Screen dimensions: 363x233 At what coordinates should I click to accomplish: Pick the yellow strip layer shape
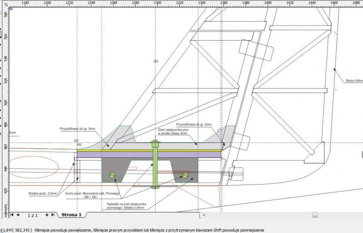pyautogui.click(x=149, y=150)
